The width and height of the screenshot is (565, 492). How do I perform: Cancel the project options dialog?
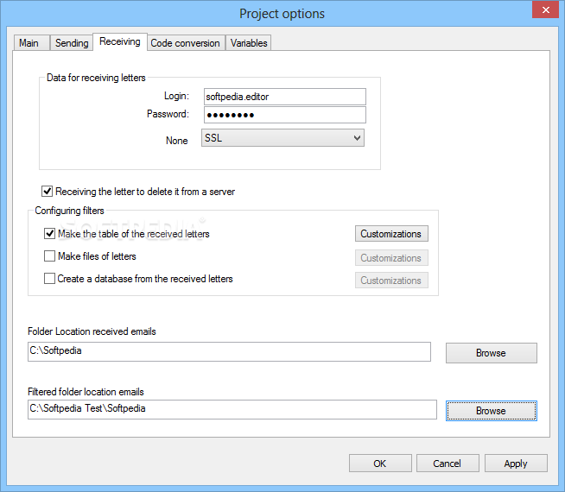click(x=448, y=464)
